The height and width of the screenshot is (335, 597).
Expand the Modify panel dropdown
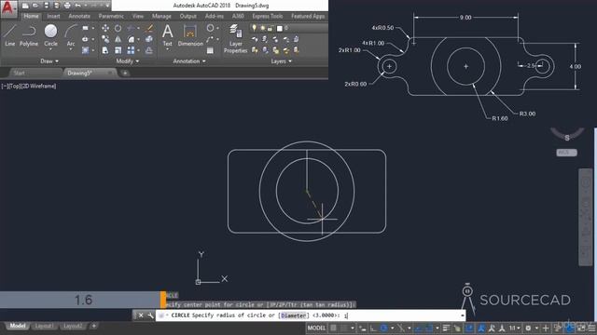coord(127,61)
